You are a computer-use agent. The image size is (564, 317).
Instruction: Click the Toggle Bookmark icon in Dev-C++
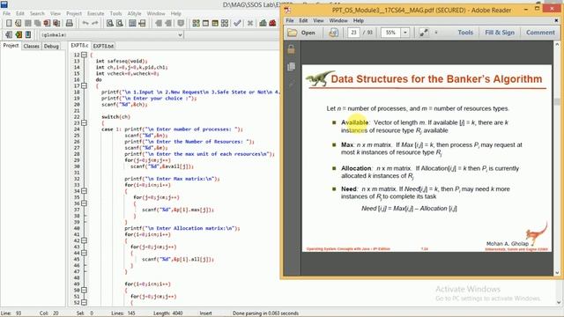[181, 23]
